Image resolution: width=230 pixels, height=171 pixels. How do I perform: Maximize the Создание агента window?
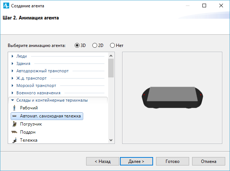(x=204, y=6)
